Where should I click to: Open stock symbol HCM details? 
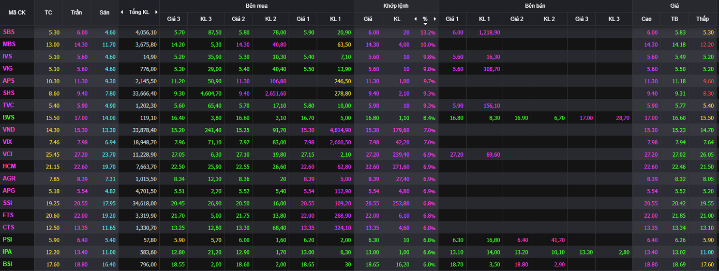(x=9, y=166)
